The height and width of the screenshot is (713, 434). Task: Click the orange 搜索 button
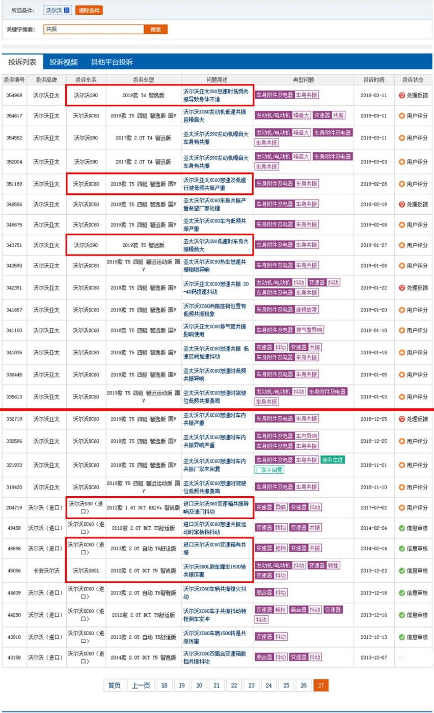point(156,30)
